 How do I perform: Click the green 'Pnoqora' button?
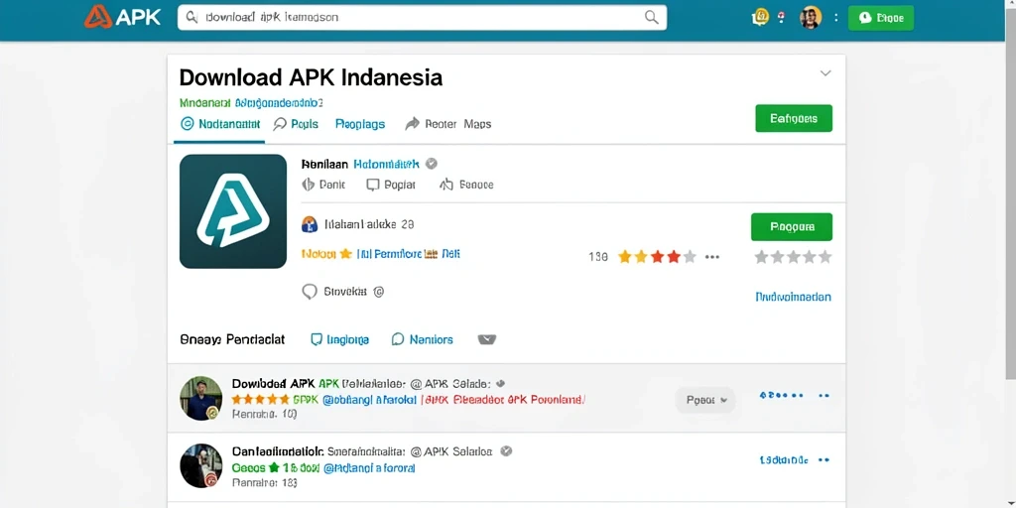click(x=792, y=227)
